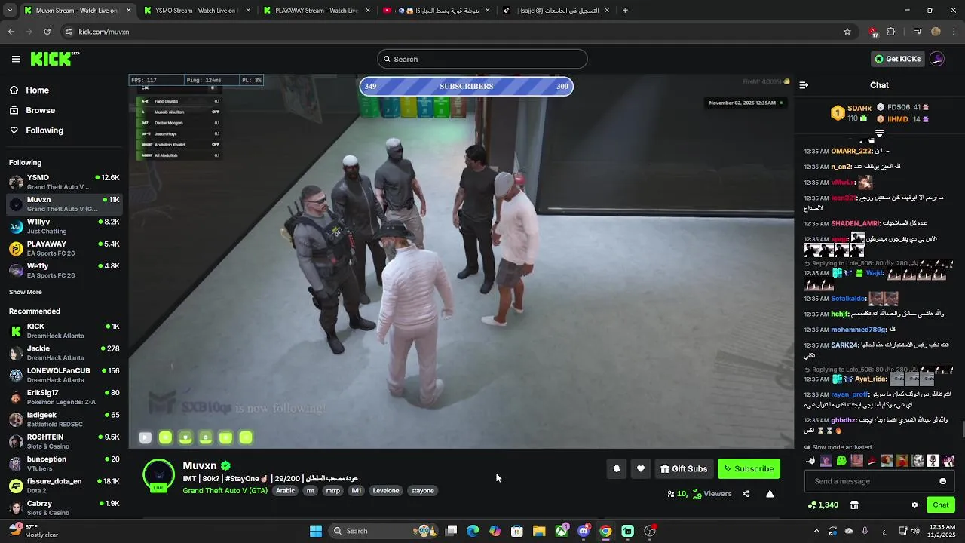Open PLAYAWAY channel in Following list

[64, 248]
